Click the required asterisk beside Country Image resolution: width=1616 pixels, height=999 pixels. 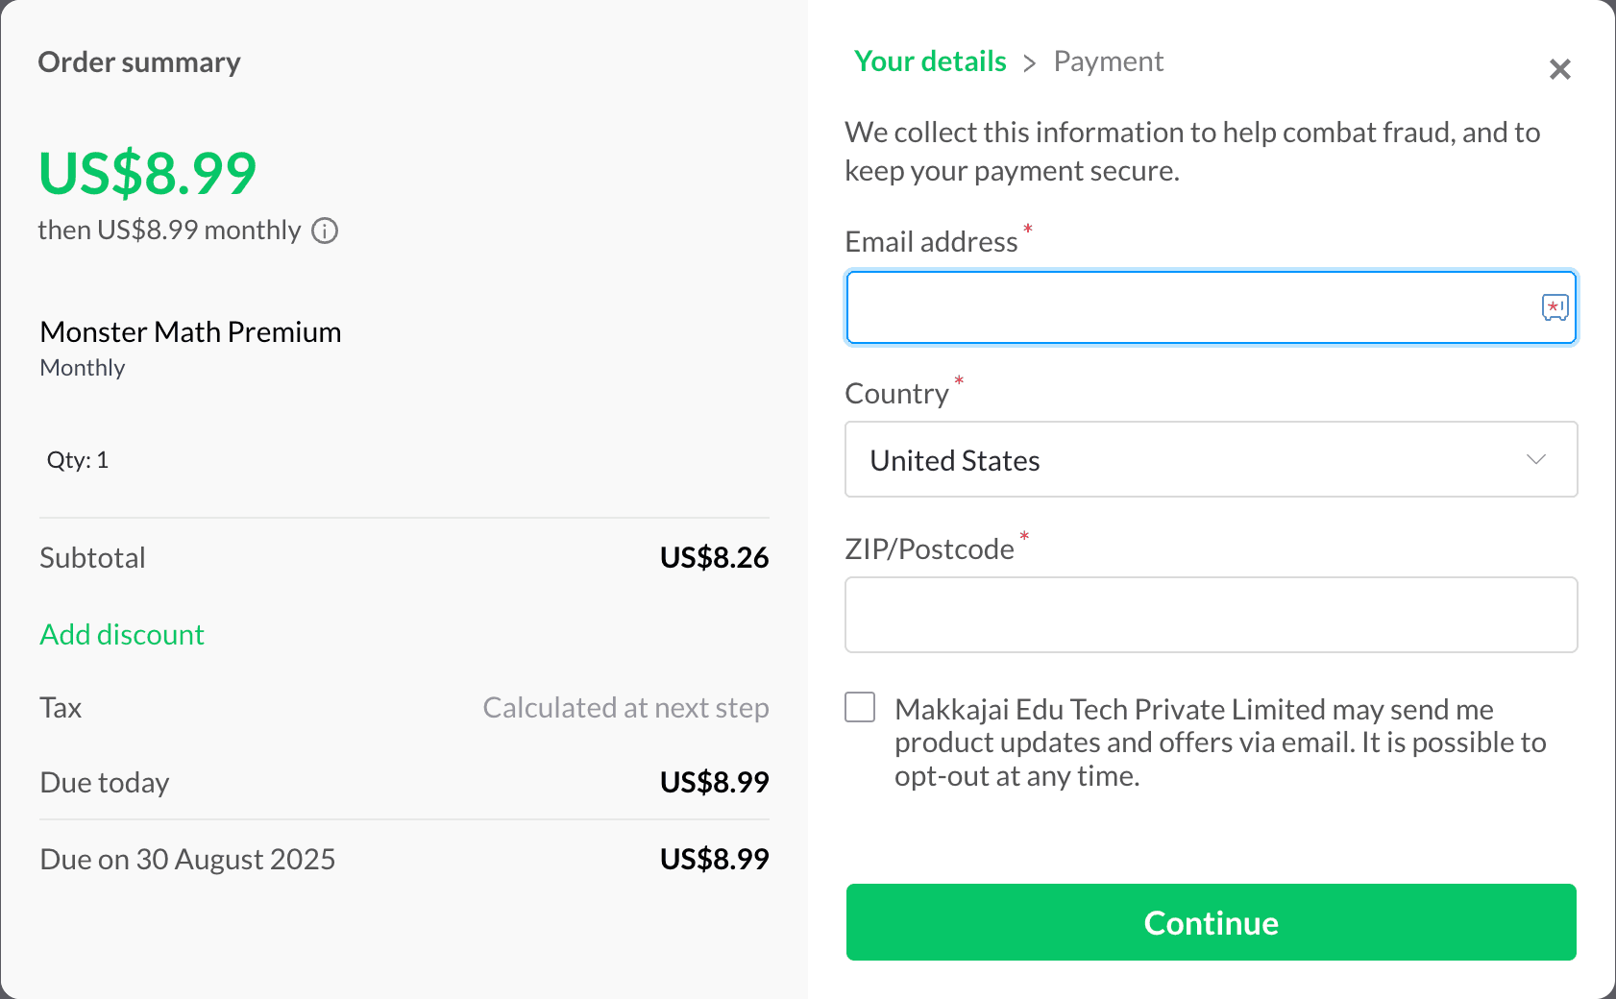(958, 380)
